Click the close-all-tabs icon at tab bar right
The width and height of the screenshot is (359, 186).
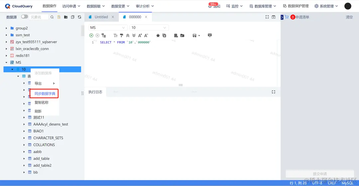point(274,17)
